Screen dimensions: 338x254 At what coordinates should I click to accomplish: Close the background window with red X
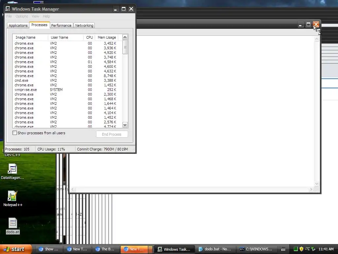click(316, 24)
